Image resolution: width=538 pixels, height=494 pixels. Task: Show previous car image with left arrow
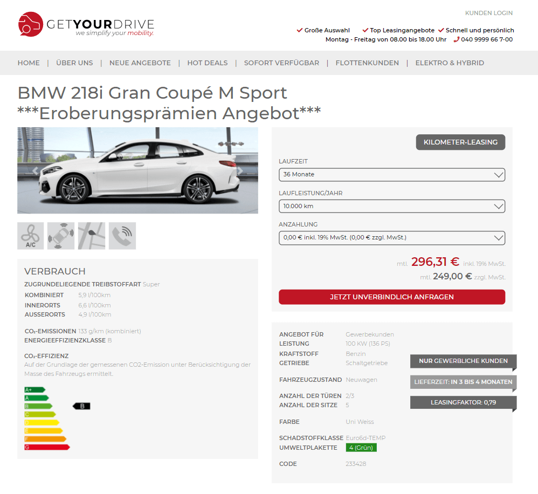(35, 170)
